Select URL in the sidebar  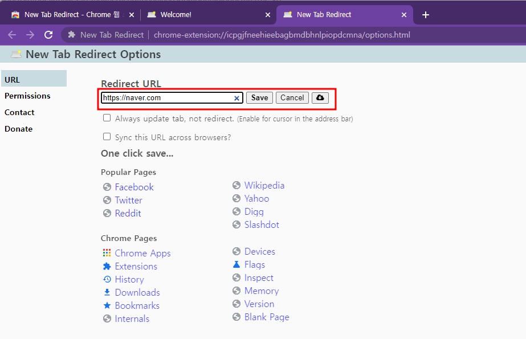[x=34, y=80]
